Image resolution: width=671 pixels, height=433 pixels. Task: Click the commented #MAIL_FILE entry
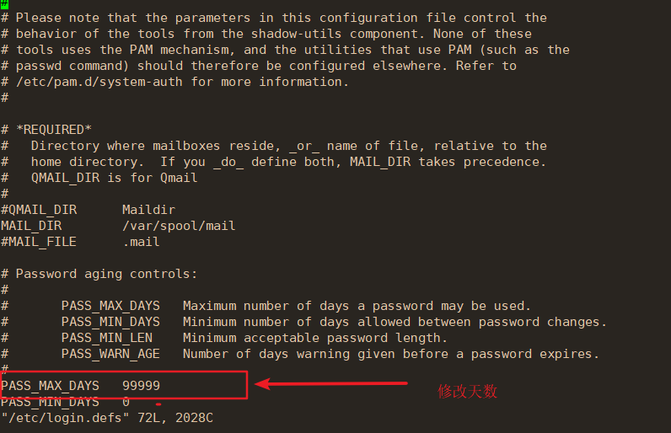39,242
